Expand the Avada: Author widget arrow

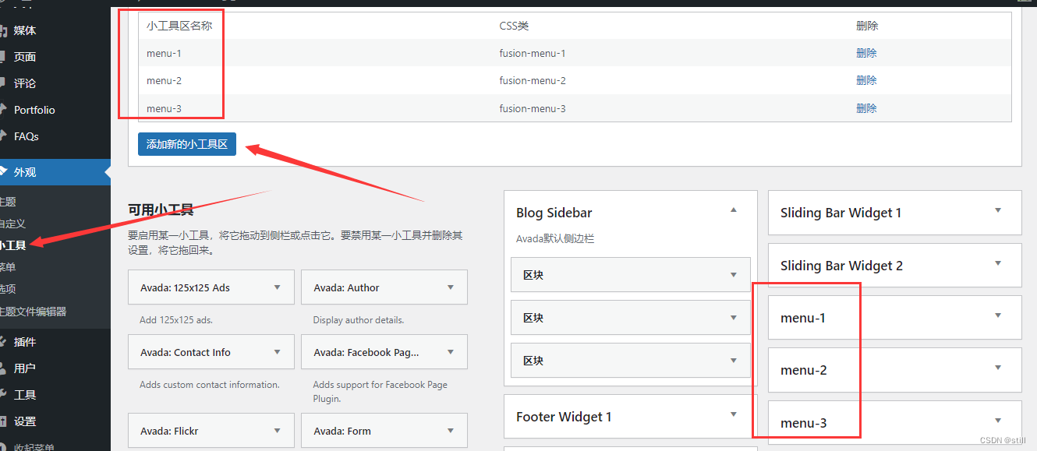(451, 287)
